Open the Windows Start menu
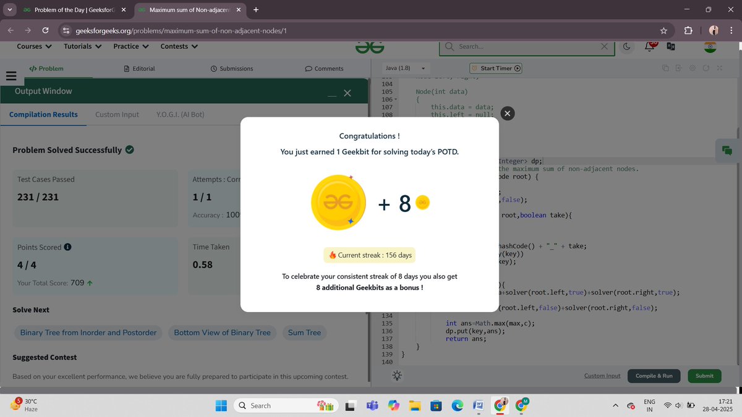This screenshot has width=742, height=417. pyautogui.click(x=221, y=406)
